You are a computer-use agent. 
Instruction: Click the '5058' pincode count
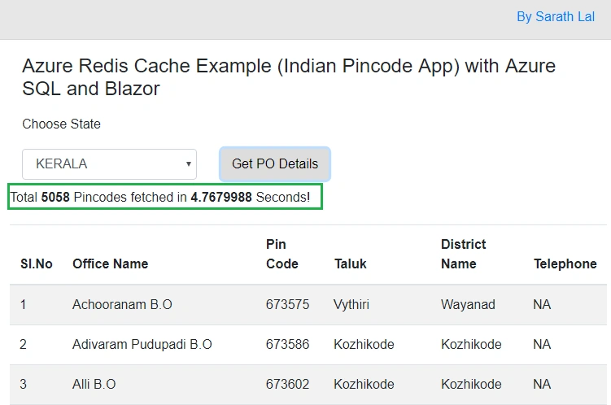55,197
